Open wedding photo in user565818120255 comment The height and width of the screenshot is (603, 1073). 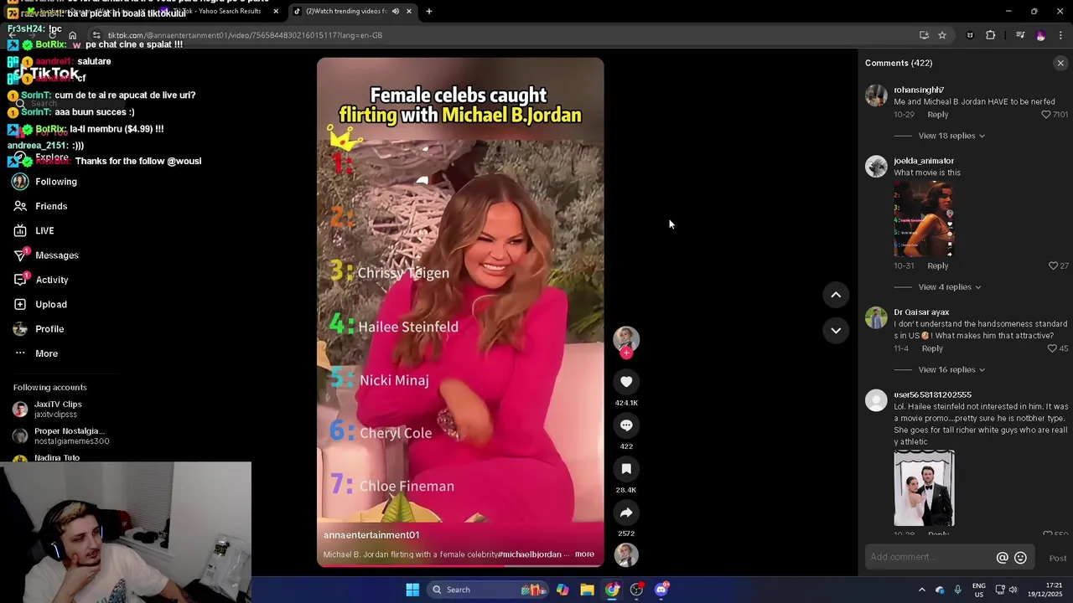(x=924, y=488)
